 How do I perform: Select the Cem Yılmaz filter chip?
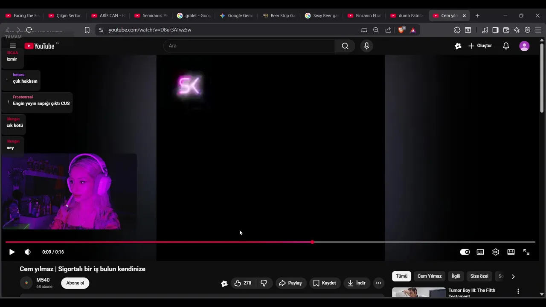(430, 276)
